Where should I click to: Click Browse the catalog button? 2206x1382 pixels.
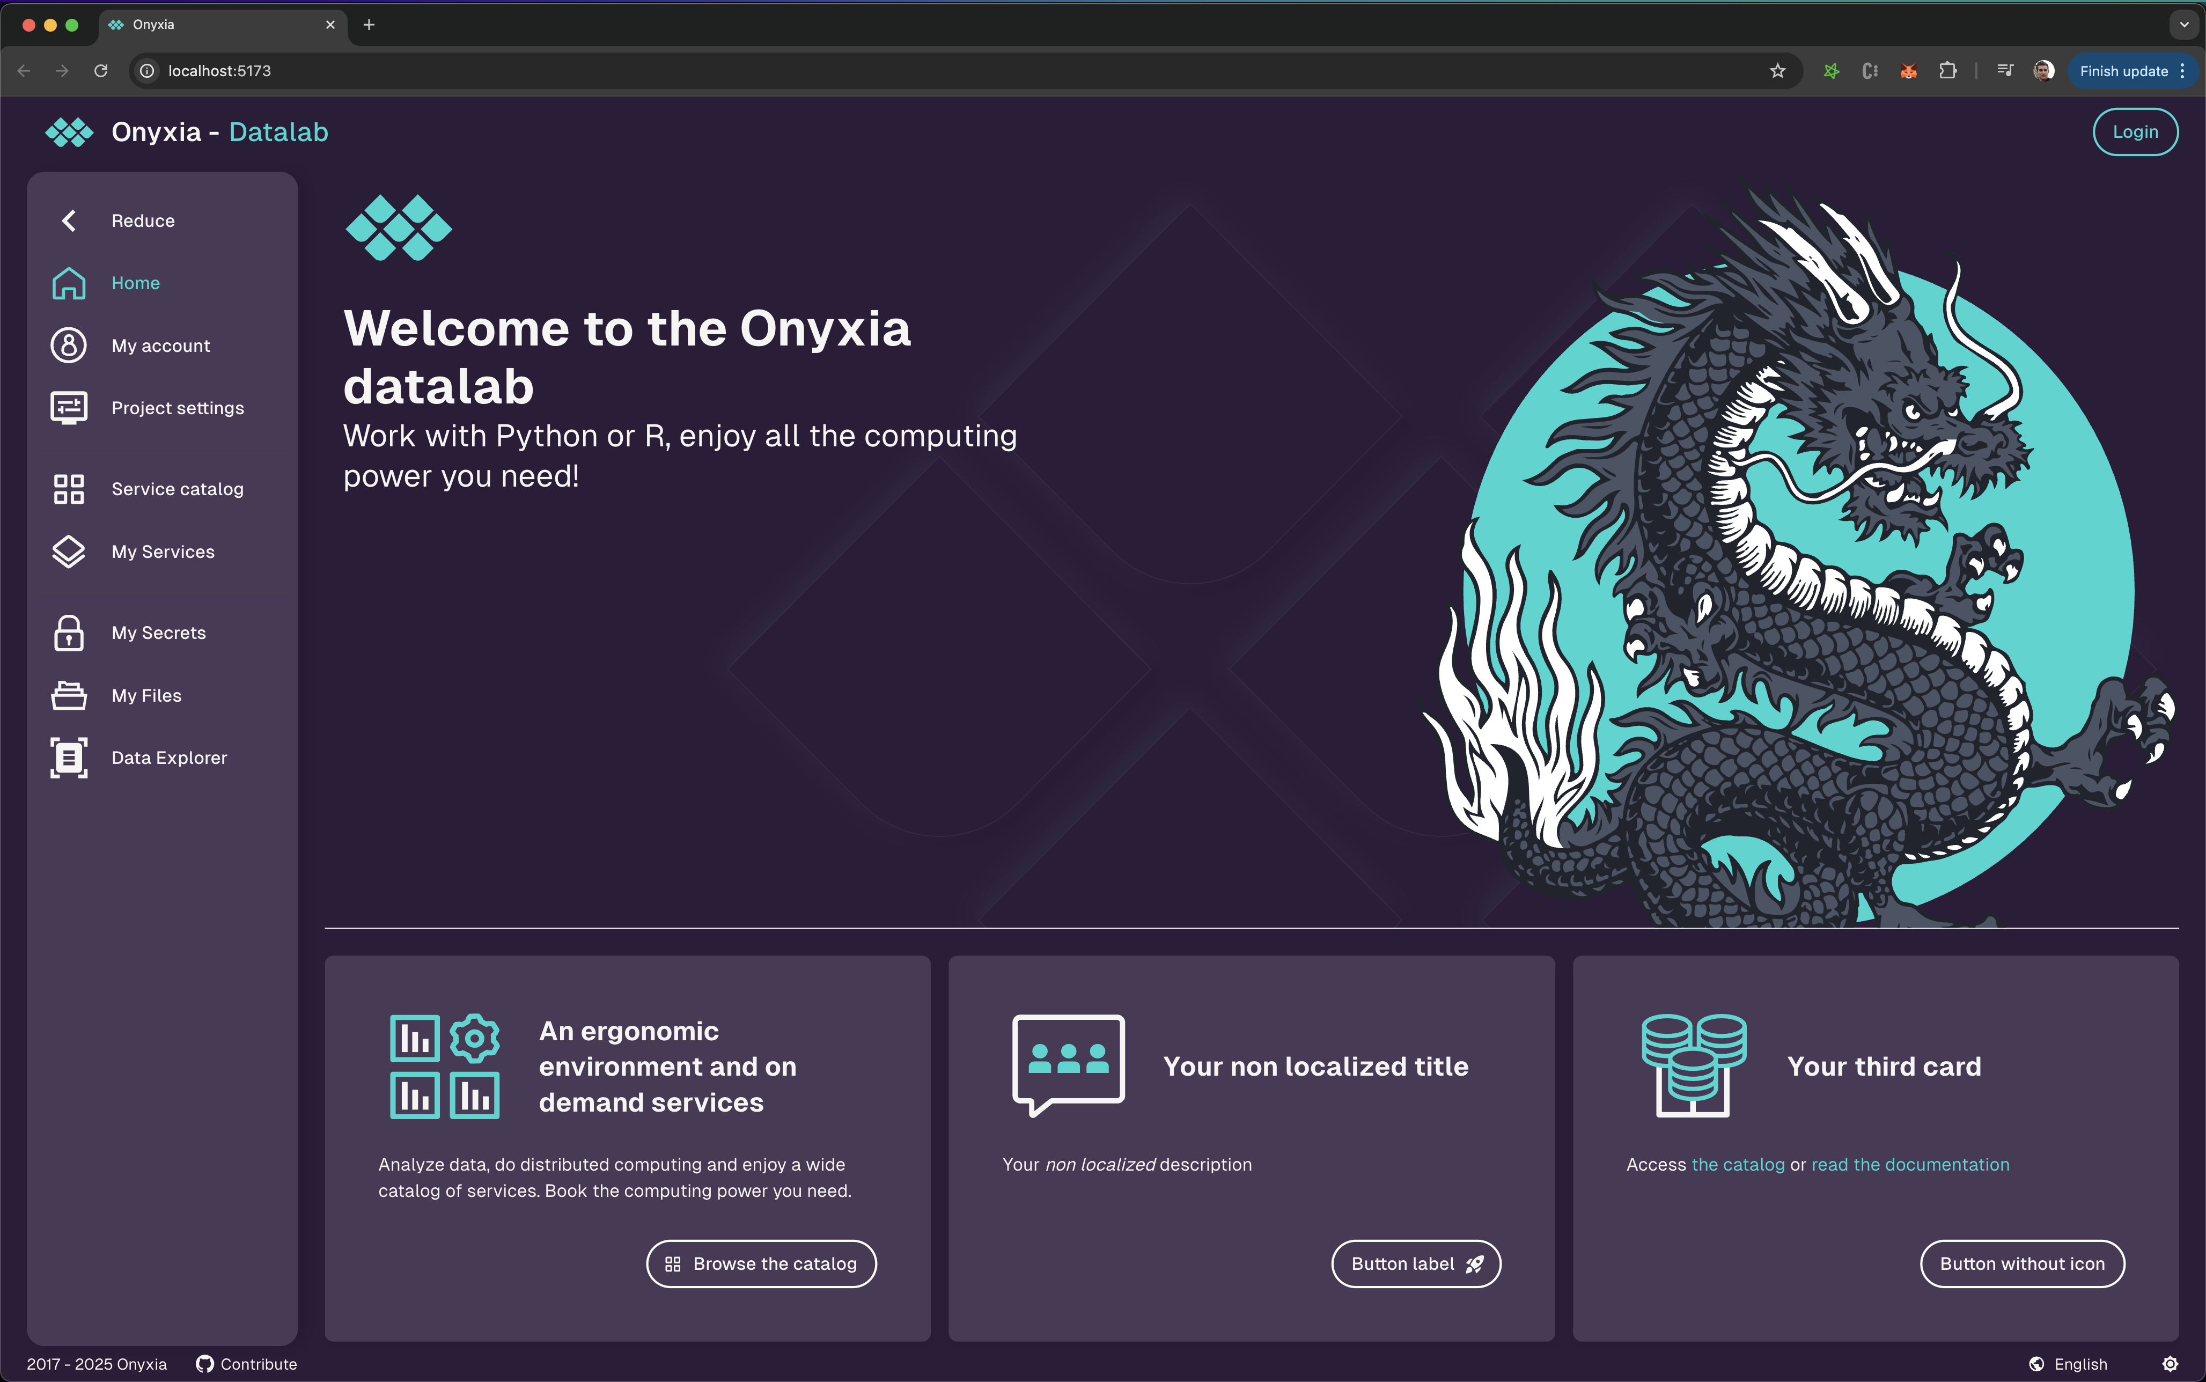[761, 1263]
